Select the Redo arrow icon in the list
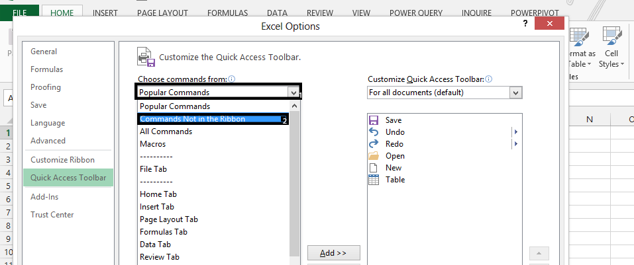Image resolution: width=634 pixels, height=265 pixels. pyautogui.click(x=374, y=143)
